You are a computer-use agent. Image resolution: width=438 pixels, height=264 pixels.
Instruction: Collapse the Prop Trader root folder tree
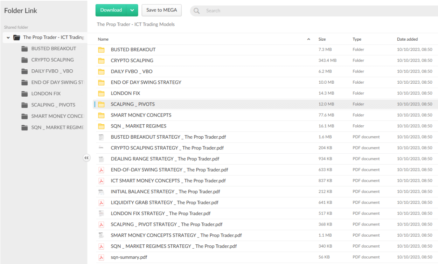point(8,37)
